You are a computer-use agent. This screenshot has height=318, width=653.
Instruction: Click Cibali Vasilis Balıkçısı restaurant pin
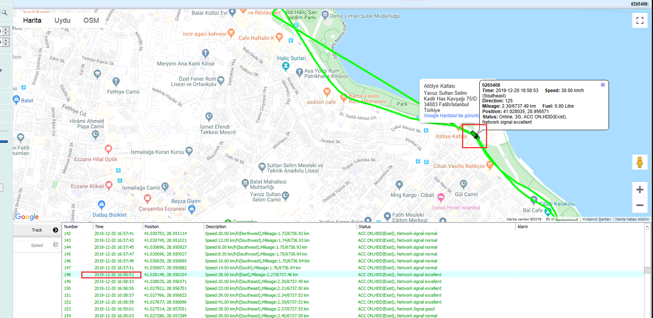coord(490,166)
